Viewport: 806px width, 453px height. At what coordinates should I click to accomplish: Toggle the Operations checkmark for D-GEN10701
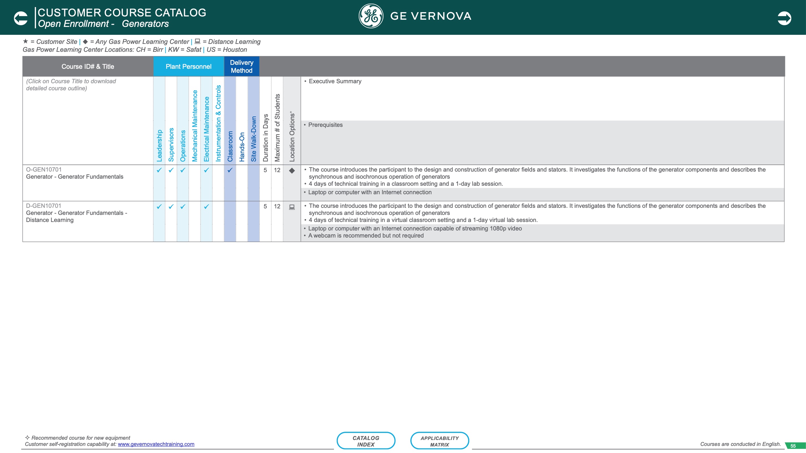[182, 206]
